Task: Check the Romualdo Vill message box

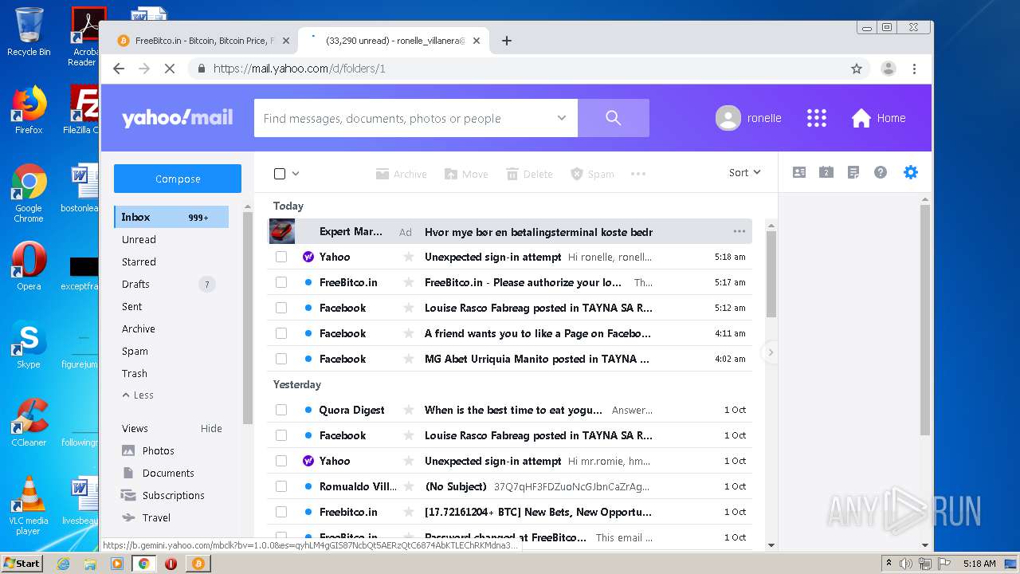Action: point(281,486)
